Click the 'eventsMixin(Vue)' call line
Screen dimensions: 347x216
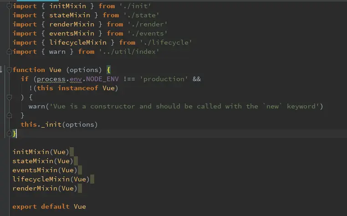click(x=45, y=170)
